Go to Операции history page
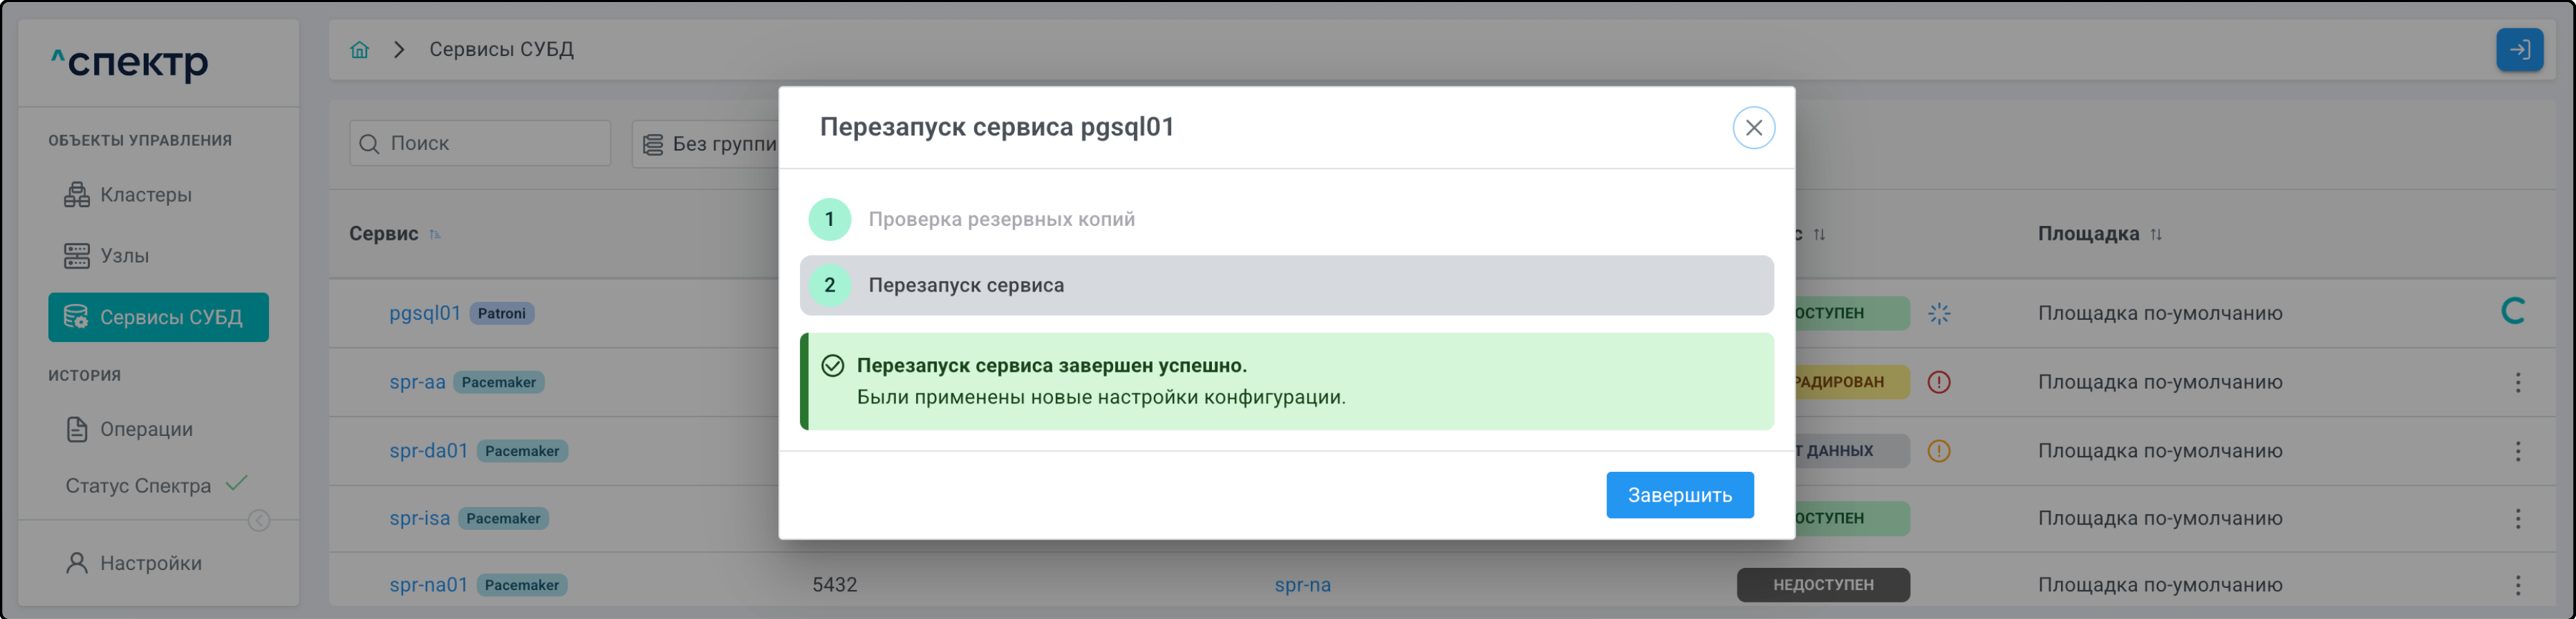 (146, 429)
